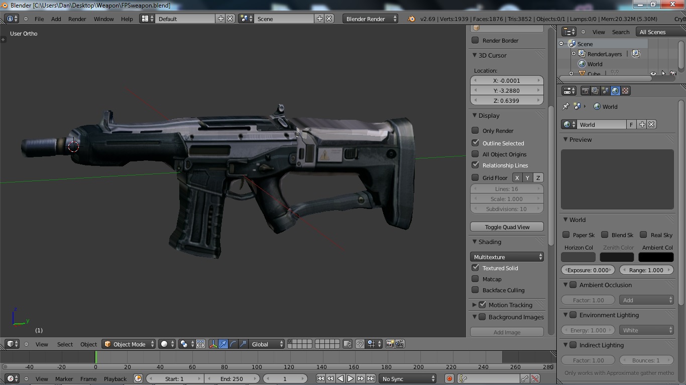Screen dimensions: 686x385
Task: Open the Add menu in info header
Action: coord(56,19)
